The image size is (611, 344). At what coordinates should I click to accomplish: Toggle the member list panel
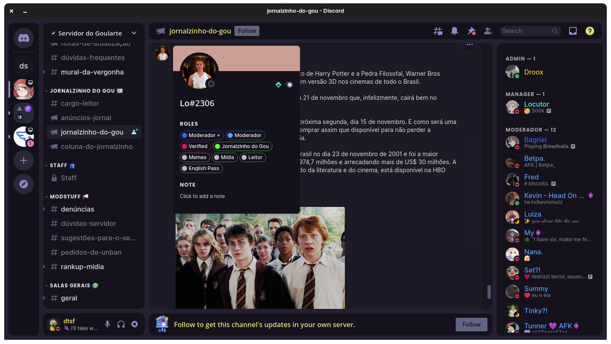point(488,30)
